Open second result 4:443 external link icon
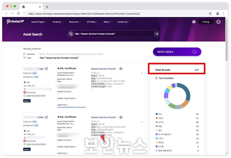 (x=47, y=117)
